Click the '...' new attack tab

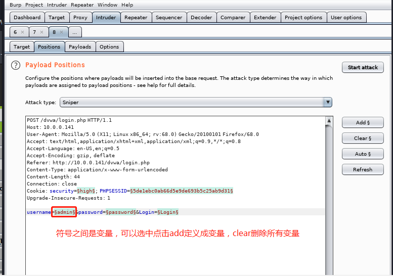[x=75, y=32]
